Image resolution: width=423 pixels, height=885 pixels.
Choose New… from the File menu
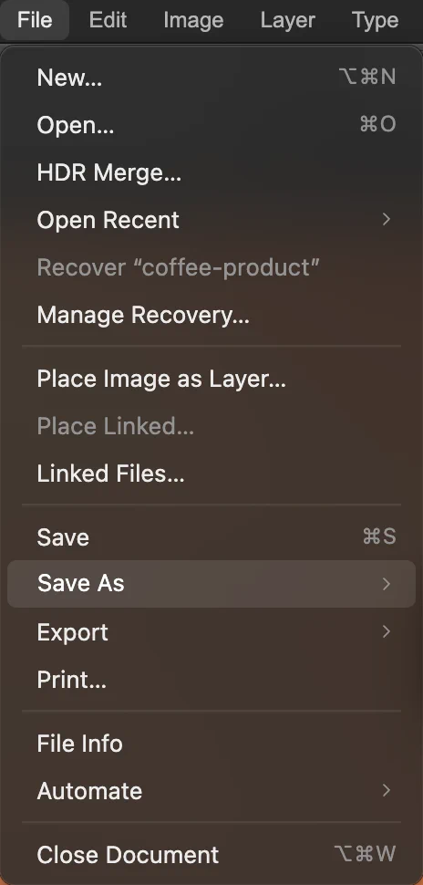coord(211,77)
